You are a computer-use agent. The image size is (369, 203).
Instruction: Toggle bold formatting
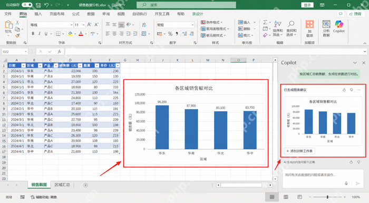tap(33, 34)
